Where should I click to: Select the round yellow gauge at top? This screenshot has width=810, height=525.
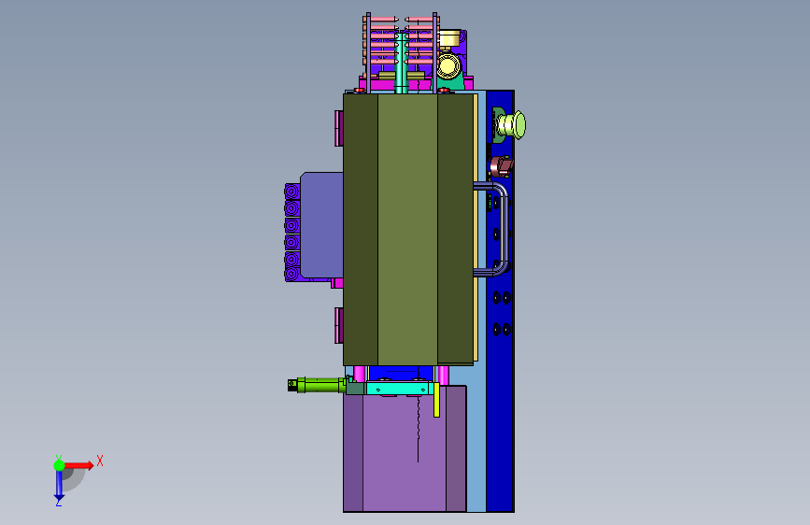point(448,66)
